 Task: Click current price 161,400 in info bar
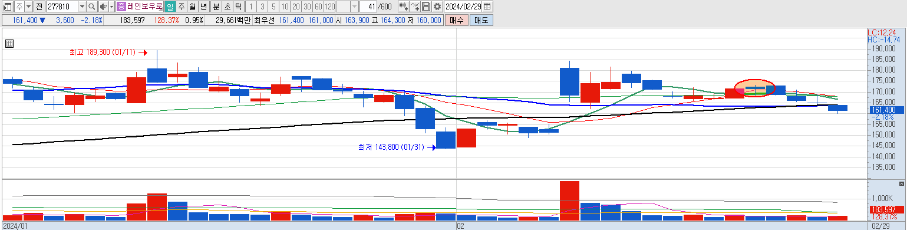tap(25, 20)
